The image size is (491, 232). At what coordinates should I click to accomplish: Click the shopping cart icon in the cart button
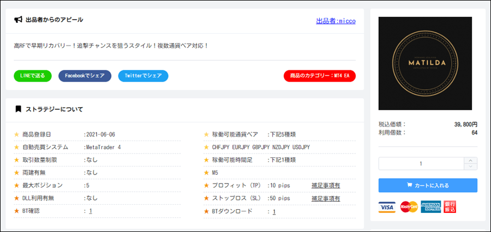[410, 185]
